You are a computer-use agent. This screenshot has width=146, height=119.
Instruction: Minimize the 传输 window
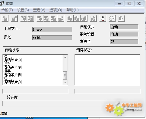(119, 4)
